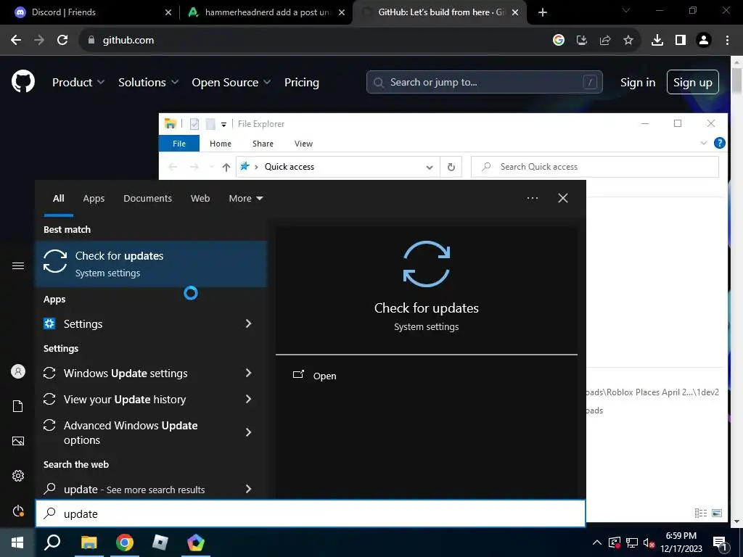
Task: Open taskbar notification center
Action: click(x=720, y=543)
